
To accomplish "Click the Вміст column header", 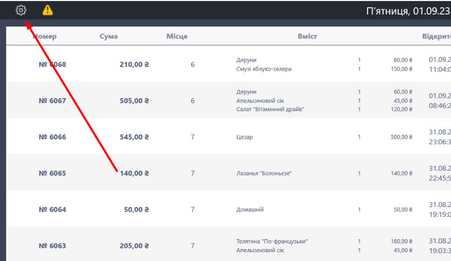I will [x=307, y=37].
